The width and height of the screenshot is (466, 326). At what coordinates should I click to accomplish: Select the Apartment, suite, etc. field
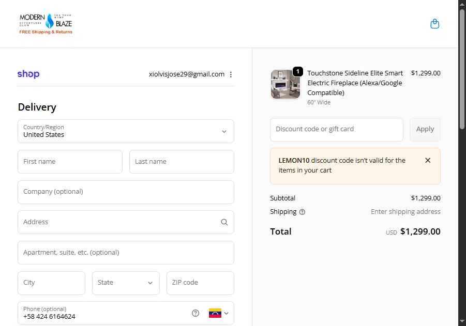(x=126, y=252)
